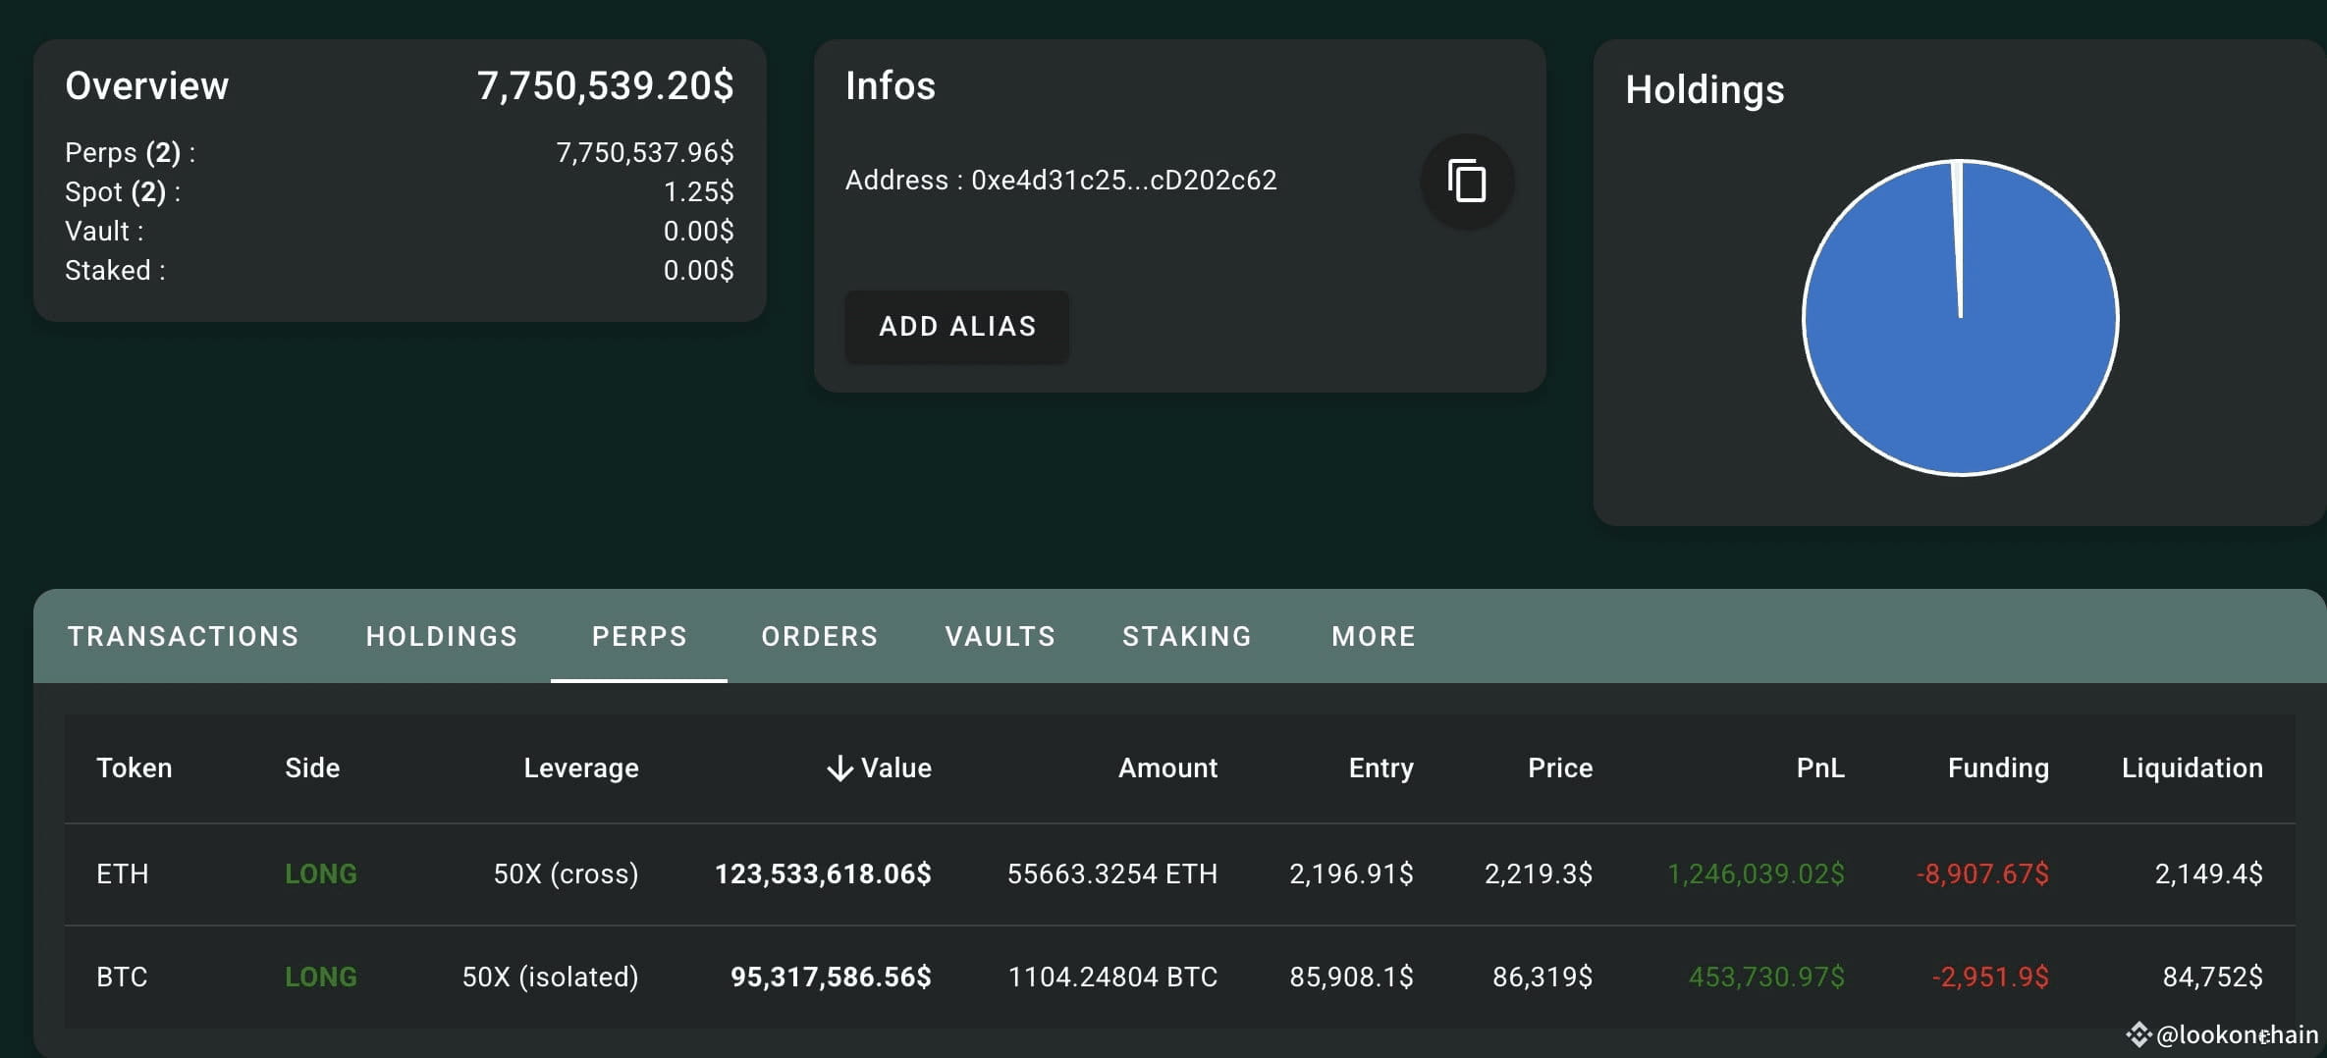The width and height of the screenshot is (2327, 1058).
Task: Click total balance 7,750,539.20$
Action: pos(606,86)
